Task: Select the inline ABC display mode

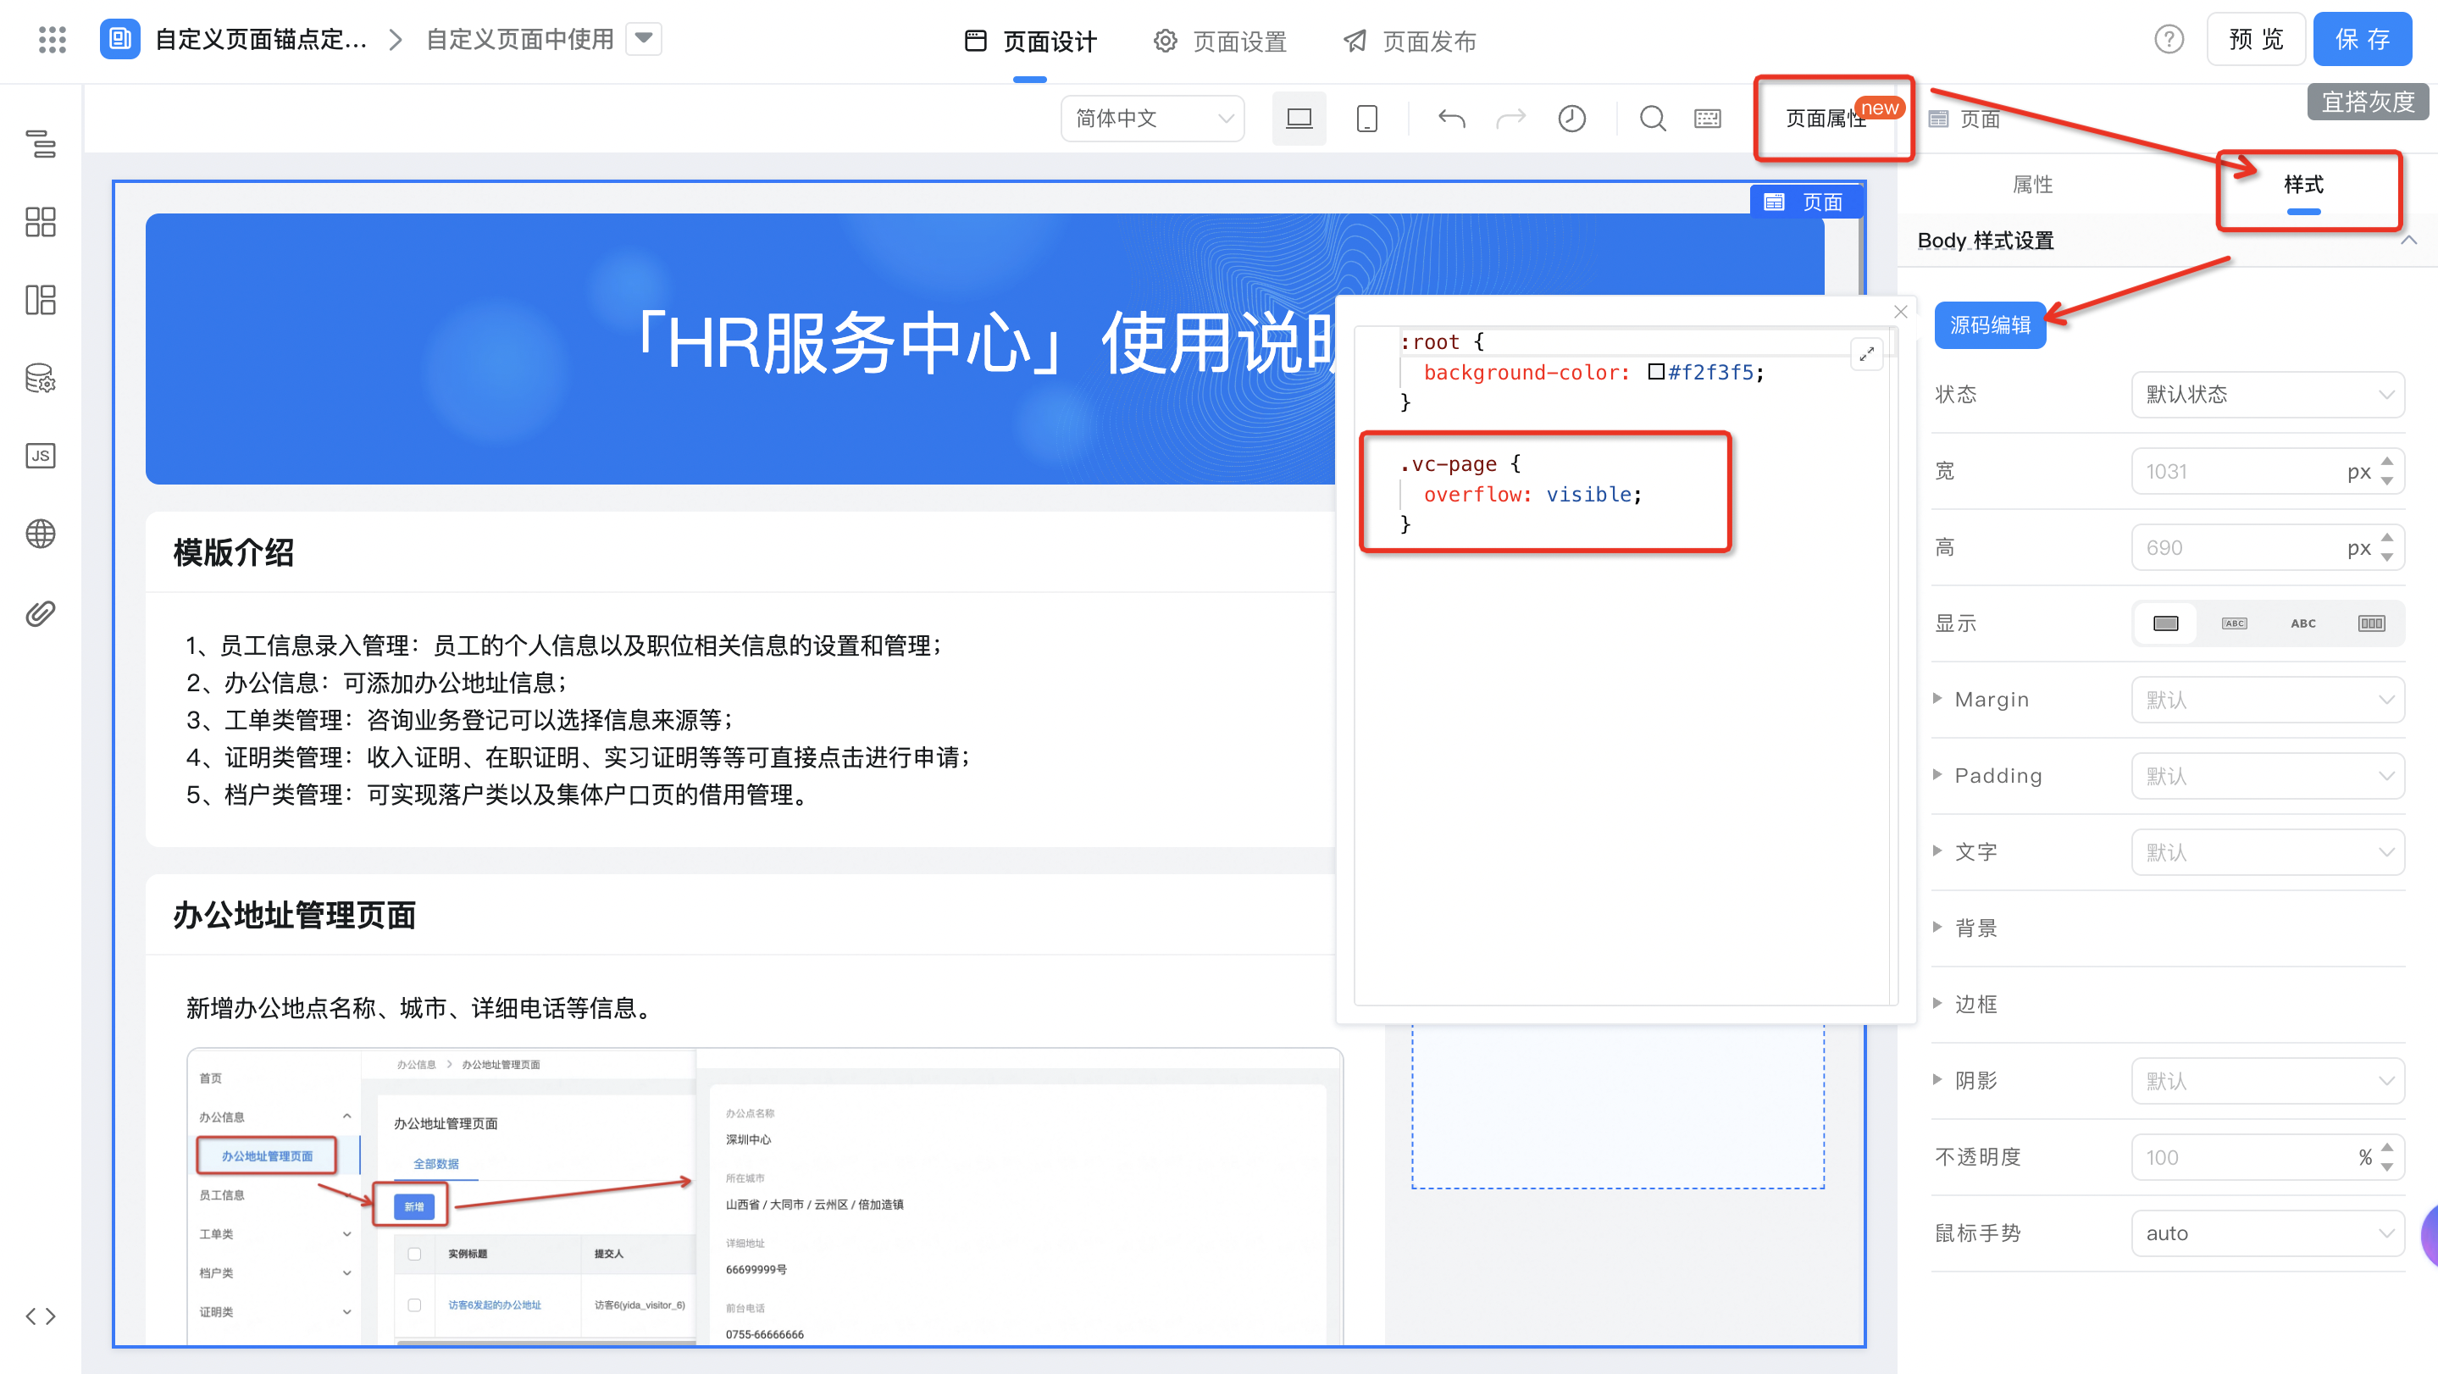Action: [2303, 623]
